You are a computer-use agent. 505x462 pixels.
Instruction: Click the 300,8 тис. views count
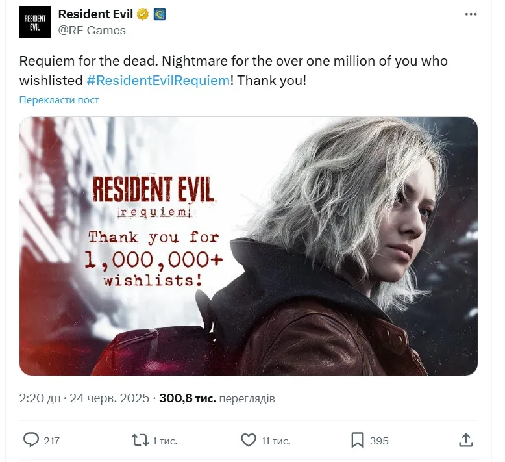(x=188, y=398)
